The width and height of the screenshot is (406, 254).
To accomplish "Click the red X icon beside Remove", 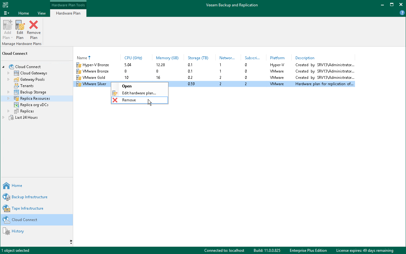I will (115, 100).
